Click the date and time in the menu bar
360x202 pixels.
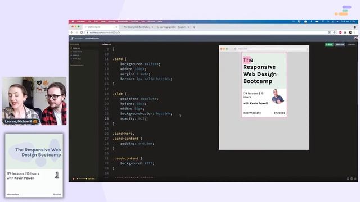(348, 21)
